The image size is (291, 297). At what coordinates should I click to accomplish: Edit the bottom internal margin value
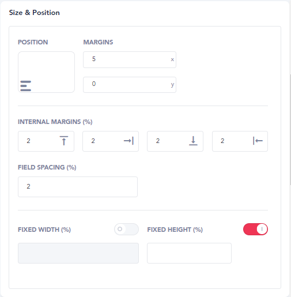point(175,141)
